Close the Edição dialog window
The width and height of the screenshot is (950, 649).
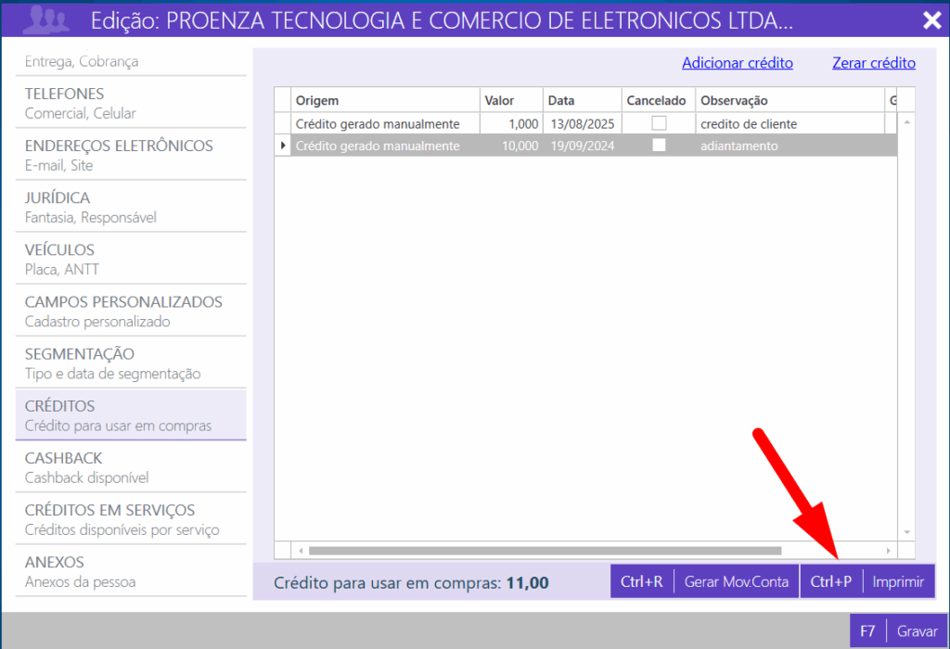(931, 19)
